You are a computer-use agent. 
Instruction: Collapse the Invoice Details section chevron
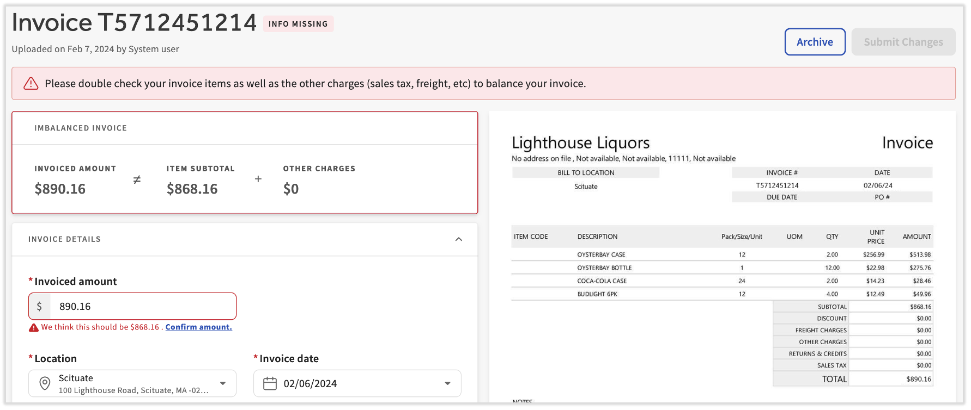(x=458, y=239)
